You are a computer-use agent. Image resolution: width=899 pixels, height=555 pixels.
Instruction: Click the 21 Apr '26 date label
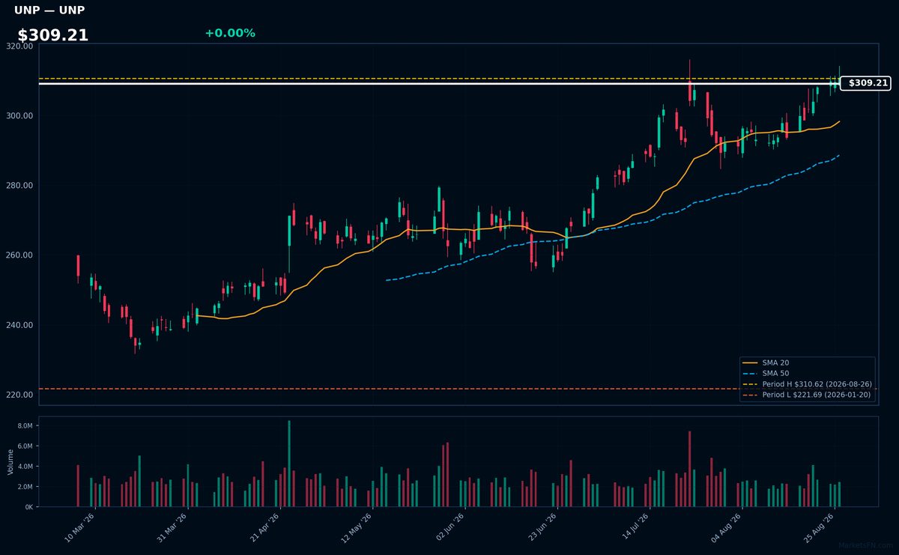[265, 528]
